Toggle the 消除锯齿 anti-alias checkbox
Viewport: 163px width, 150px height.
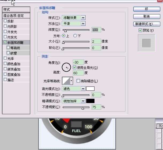[x=78, y=81]
